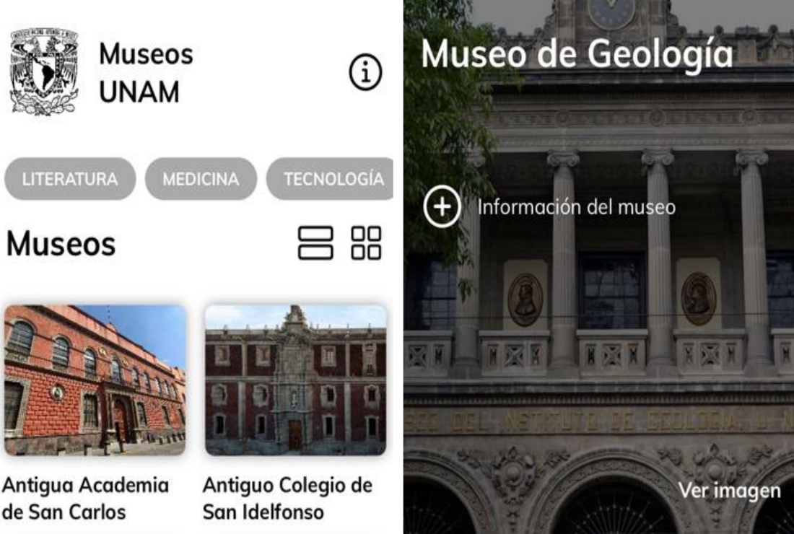Click the UNAM coat of arms logo
This screenshot has height=534, width=794.
(45, 71)
